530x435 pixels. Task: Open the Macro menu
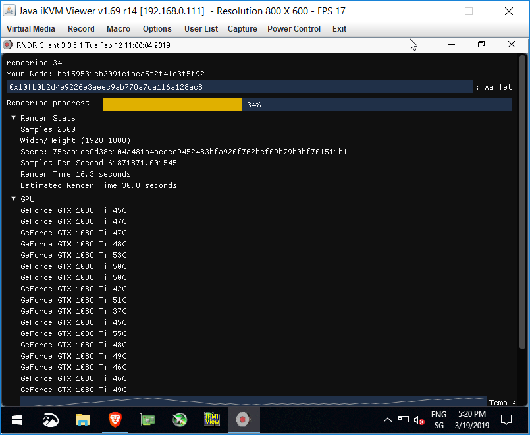pos(119,29)
